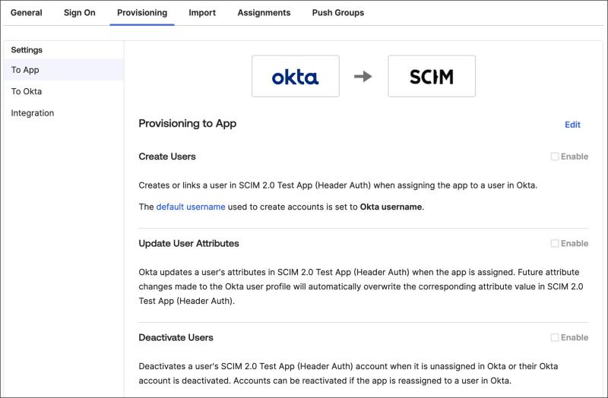608x398 pixels.
Task: Click the SCIM logo tile
Action: (432, 76)
